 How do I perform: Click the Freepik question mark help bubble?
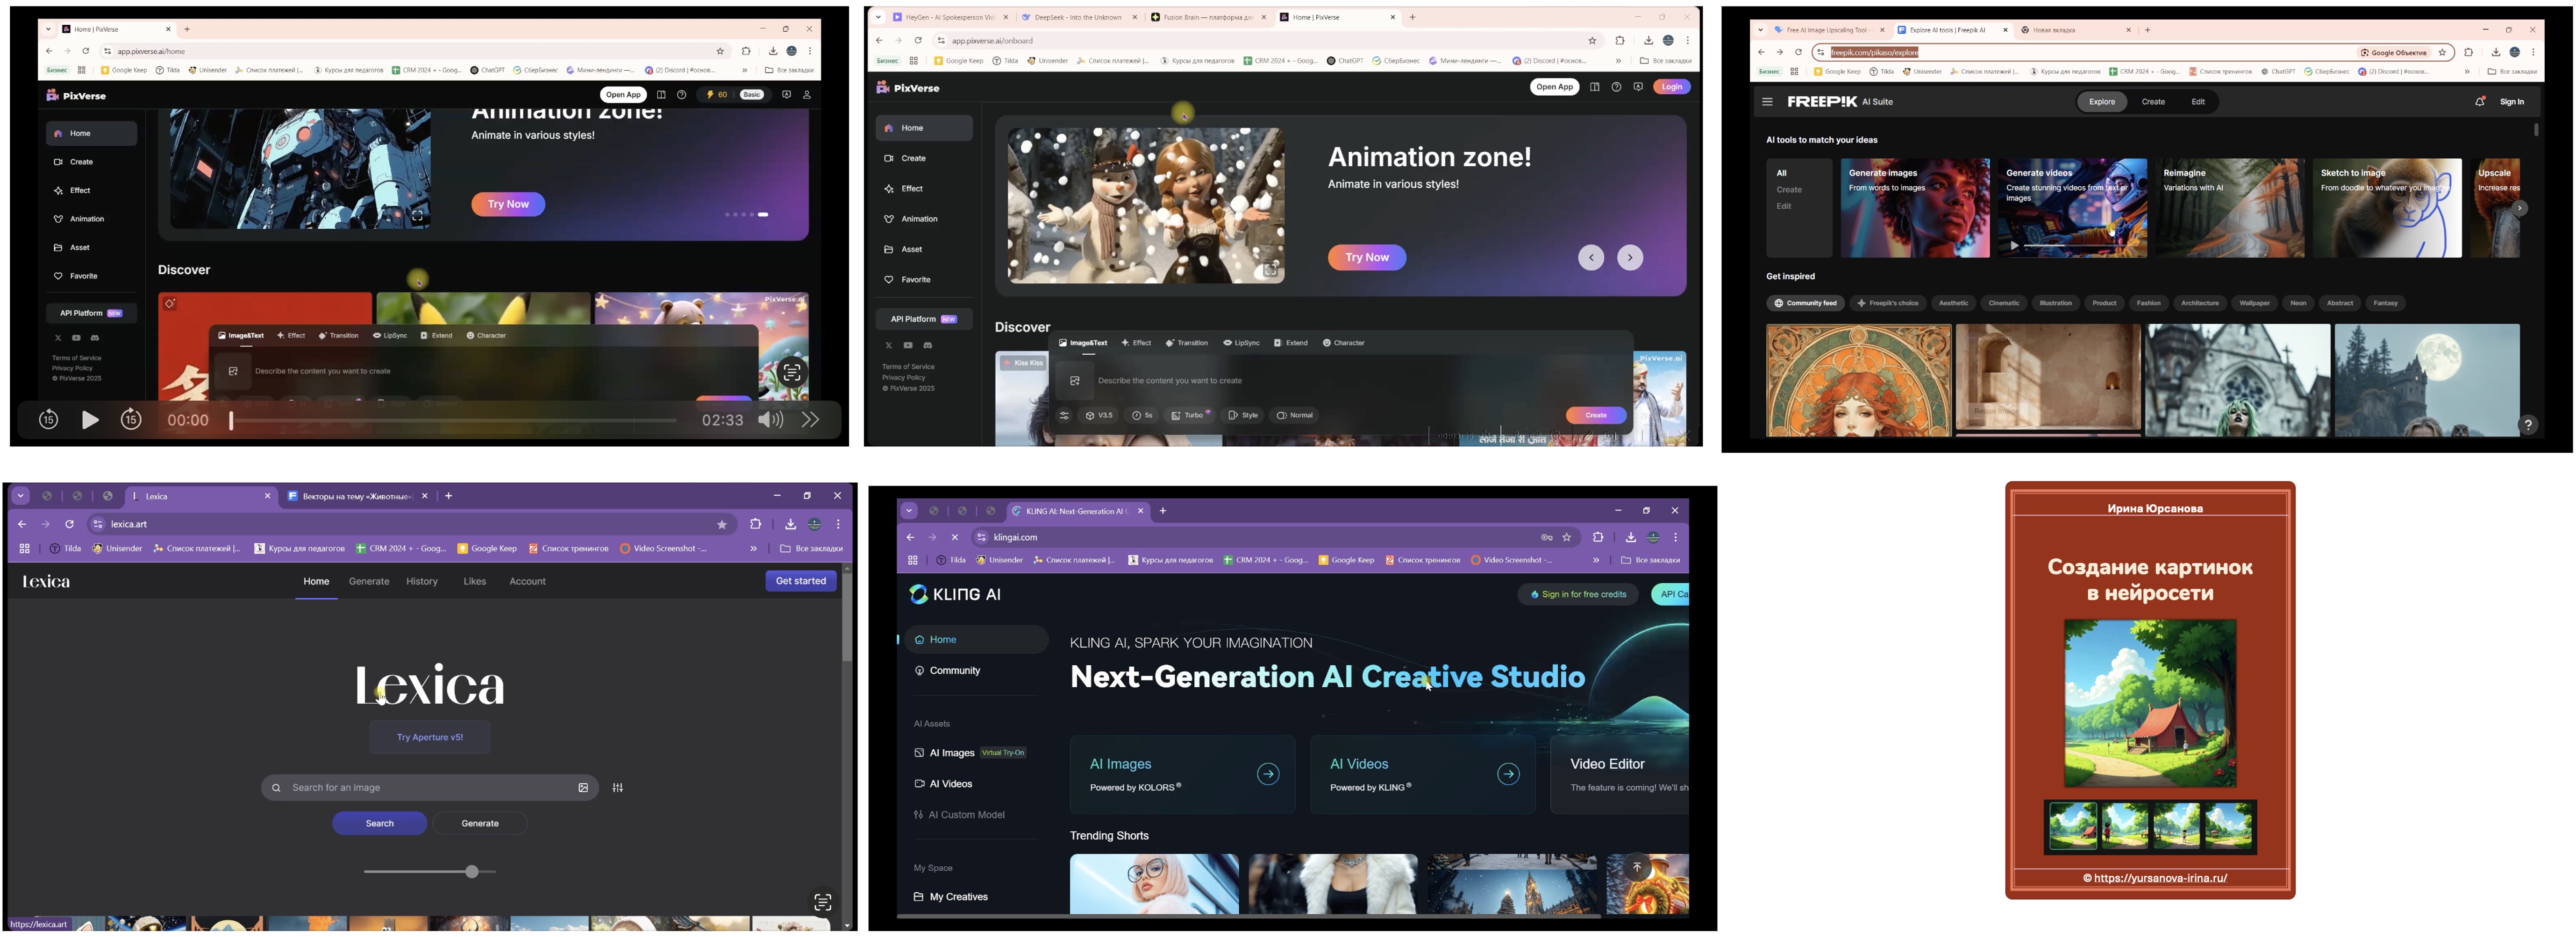point(2528,424)
